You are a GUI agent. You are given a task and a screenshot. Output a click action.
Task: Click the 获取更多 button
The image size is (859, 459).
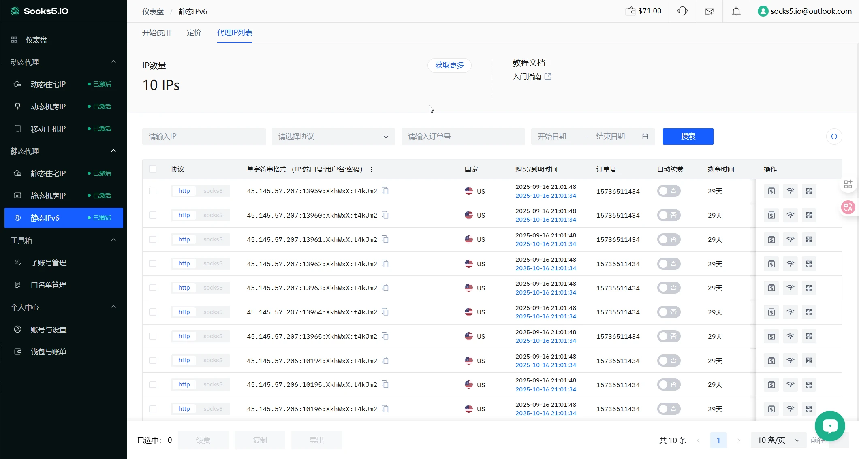click(449, 65)
